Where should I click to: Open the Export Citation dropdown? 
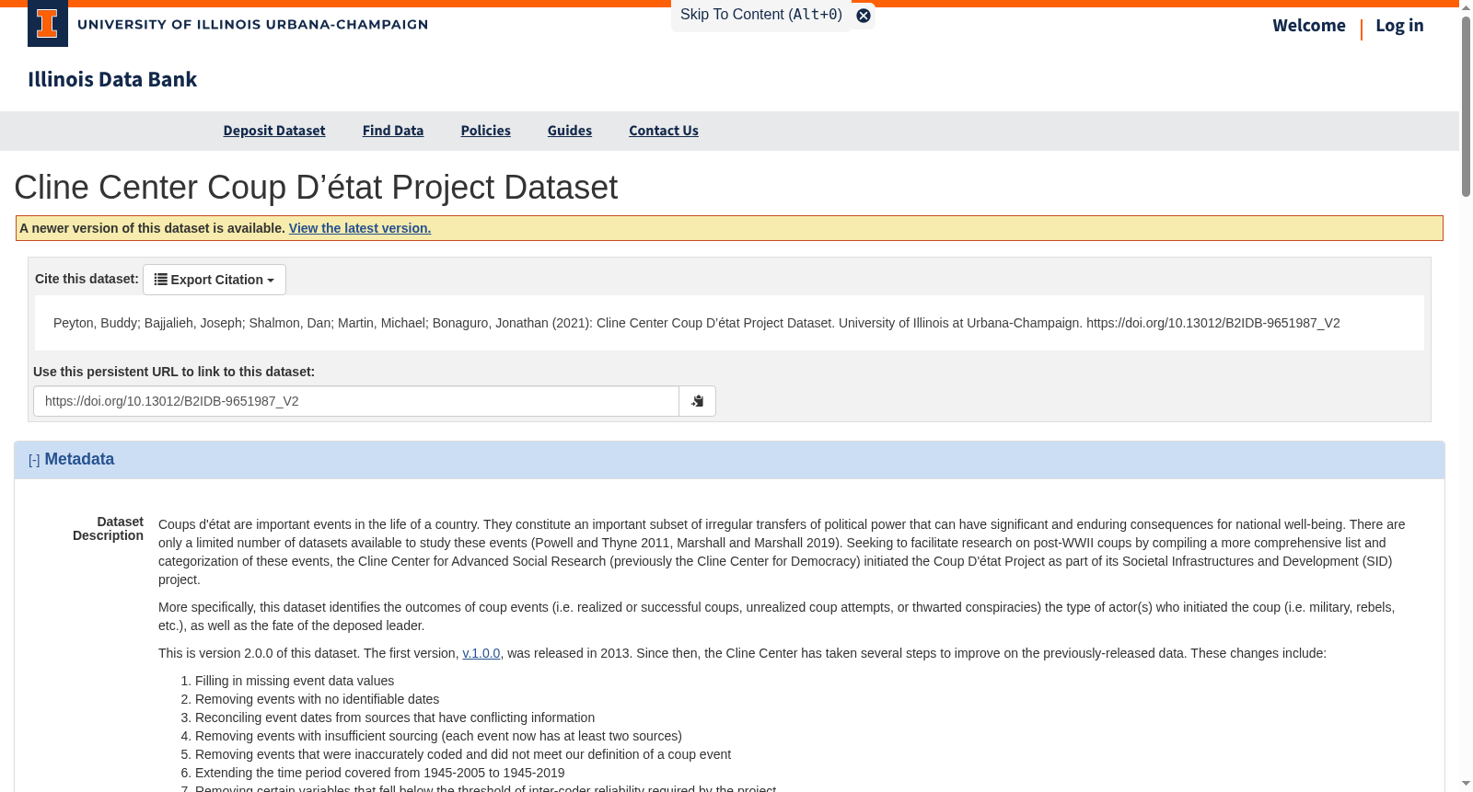coord(215,280)
